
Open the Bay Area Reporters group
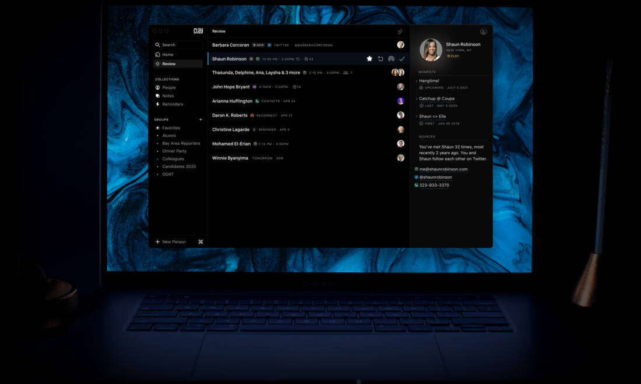pyautogui.click(x=181, y=143)
